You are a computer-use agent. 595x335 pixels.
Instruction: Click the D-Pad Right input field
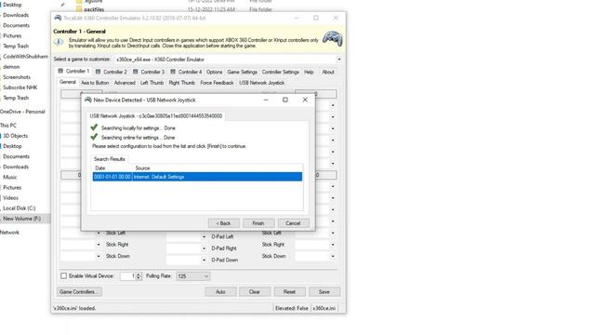pyautogui.click(x=184, y=248)
